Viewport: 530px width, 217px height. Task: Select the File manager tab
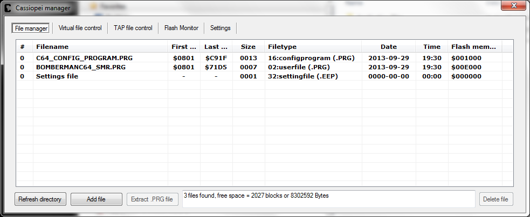[31, 28]
